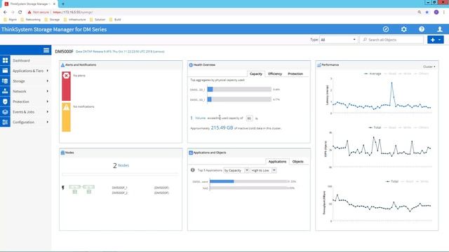Viewport: 449px width, 252px height.
Task: Toggle the Total series in throughput legend
Action: coord(392,181)
